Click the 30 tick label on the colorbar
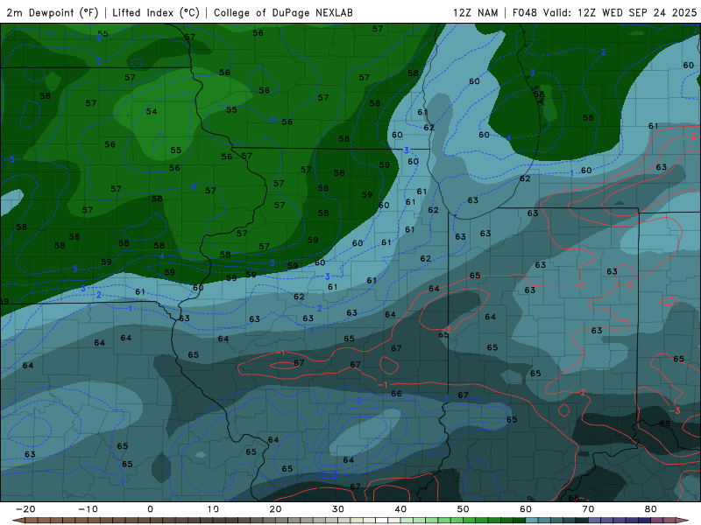Image resolution: width=701 pixels, height=525 pixels. (x=338, y=509)
